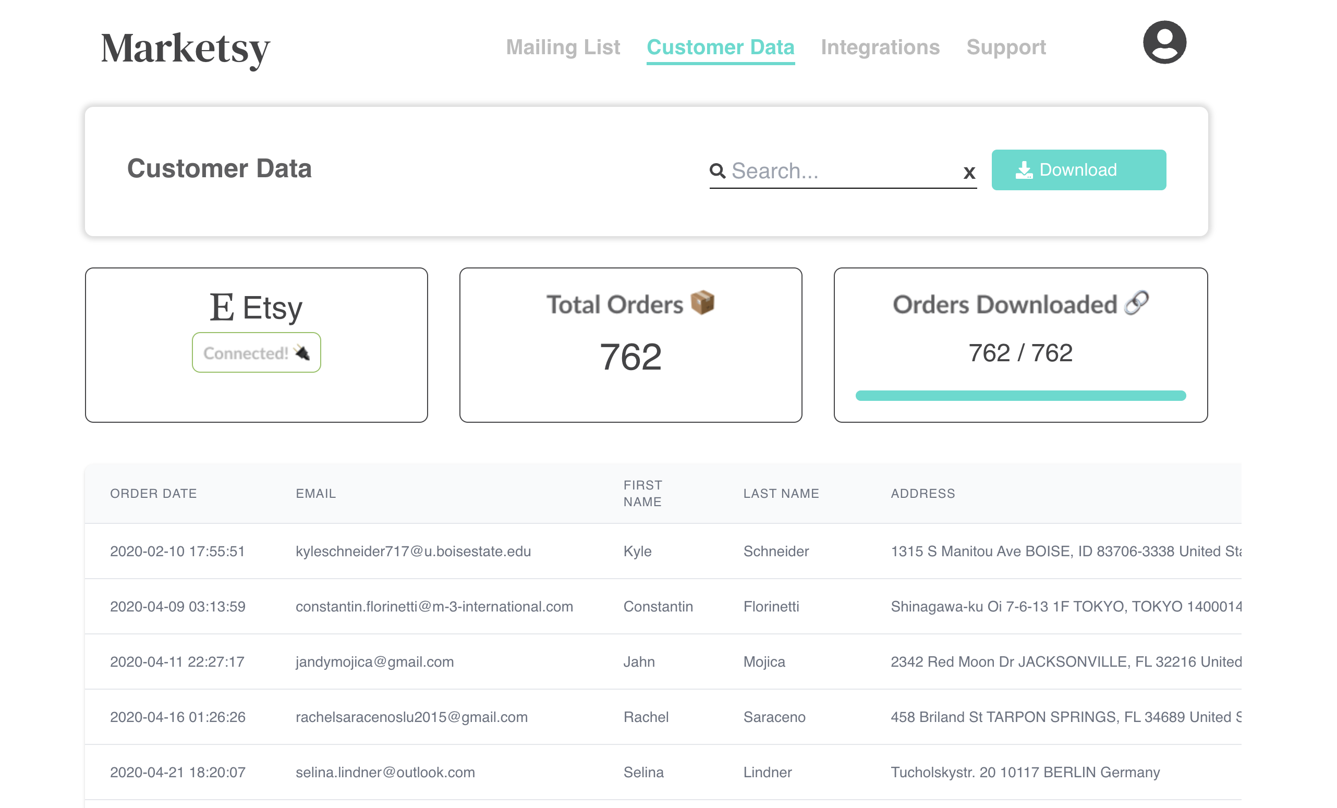Viewport: 1337px width, 808px height.
Task: Open the user account profile icon
Action: pos(1164,42)
